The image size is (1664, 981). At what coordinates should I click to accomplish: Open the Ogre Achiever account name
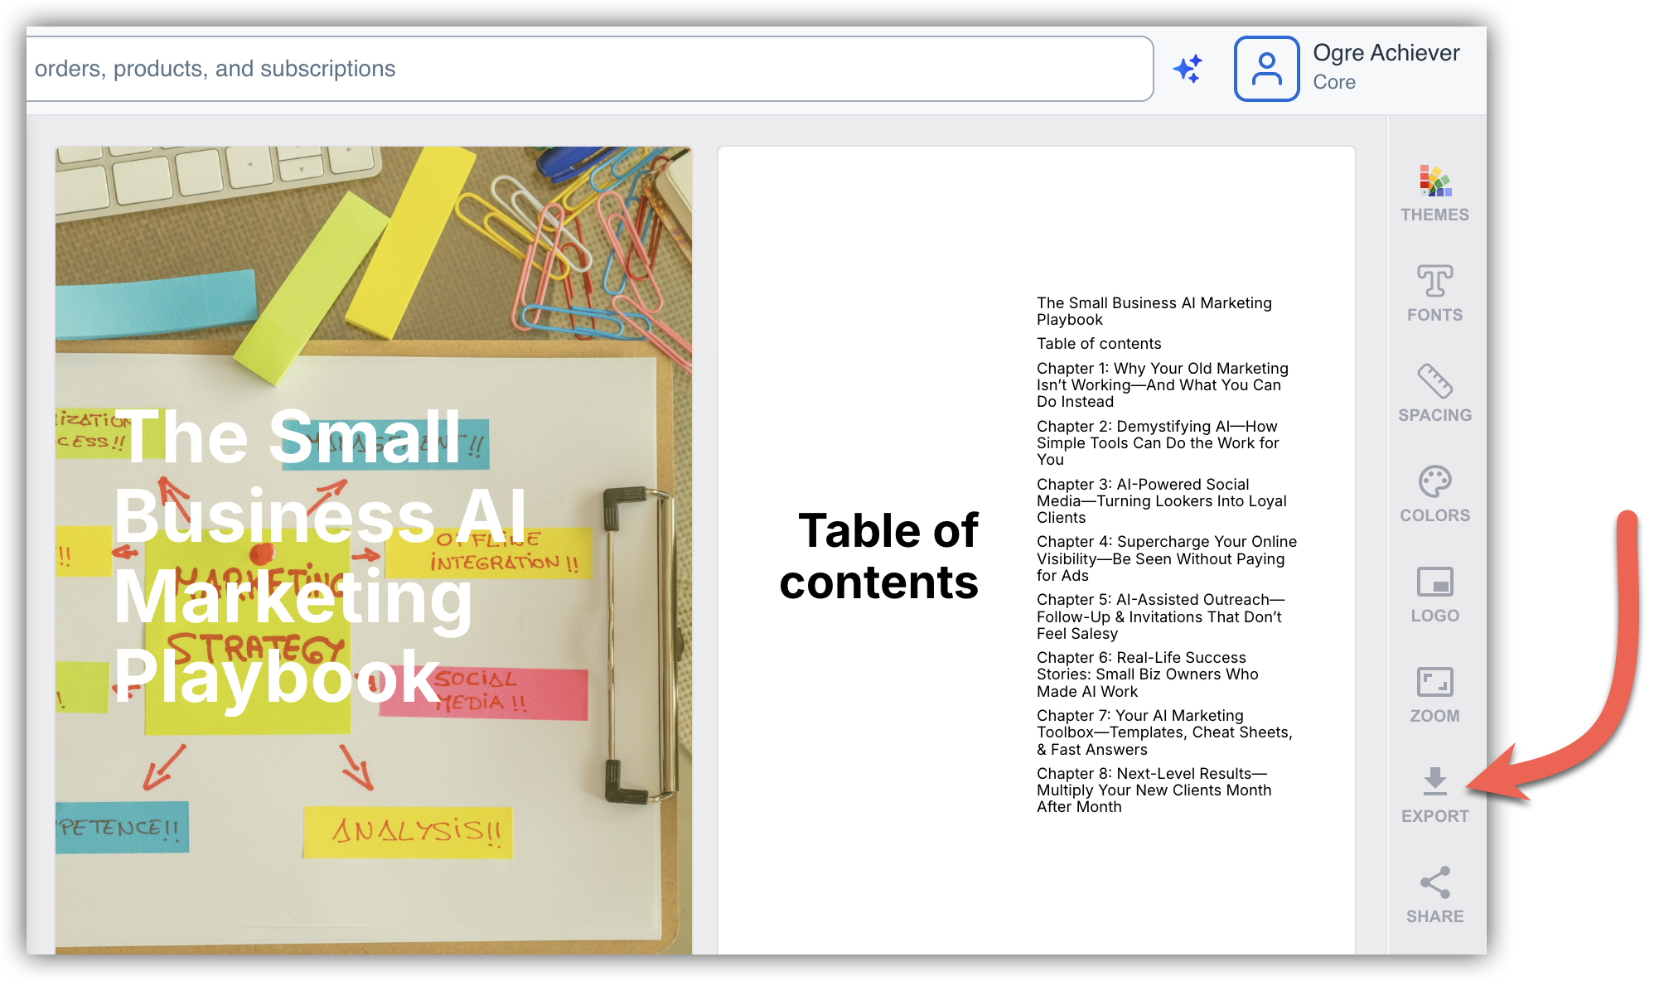click(x=1386, y=53)
